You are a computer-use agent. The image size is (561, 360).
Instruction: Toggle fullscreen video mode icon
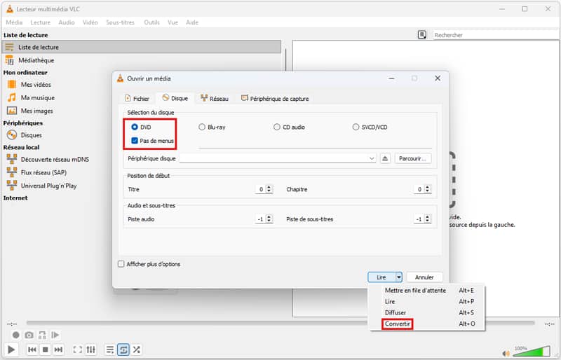pyautogui.click(x=77, y=349)
